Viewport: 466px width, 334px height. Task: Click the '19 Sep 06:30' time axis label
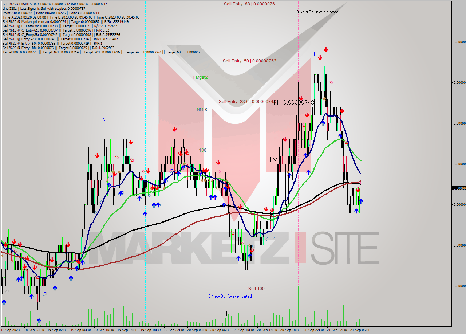point(81,330)
